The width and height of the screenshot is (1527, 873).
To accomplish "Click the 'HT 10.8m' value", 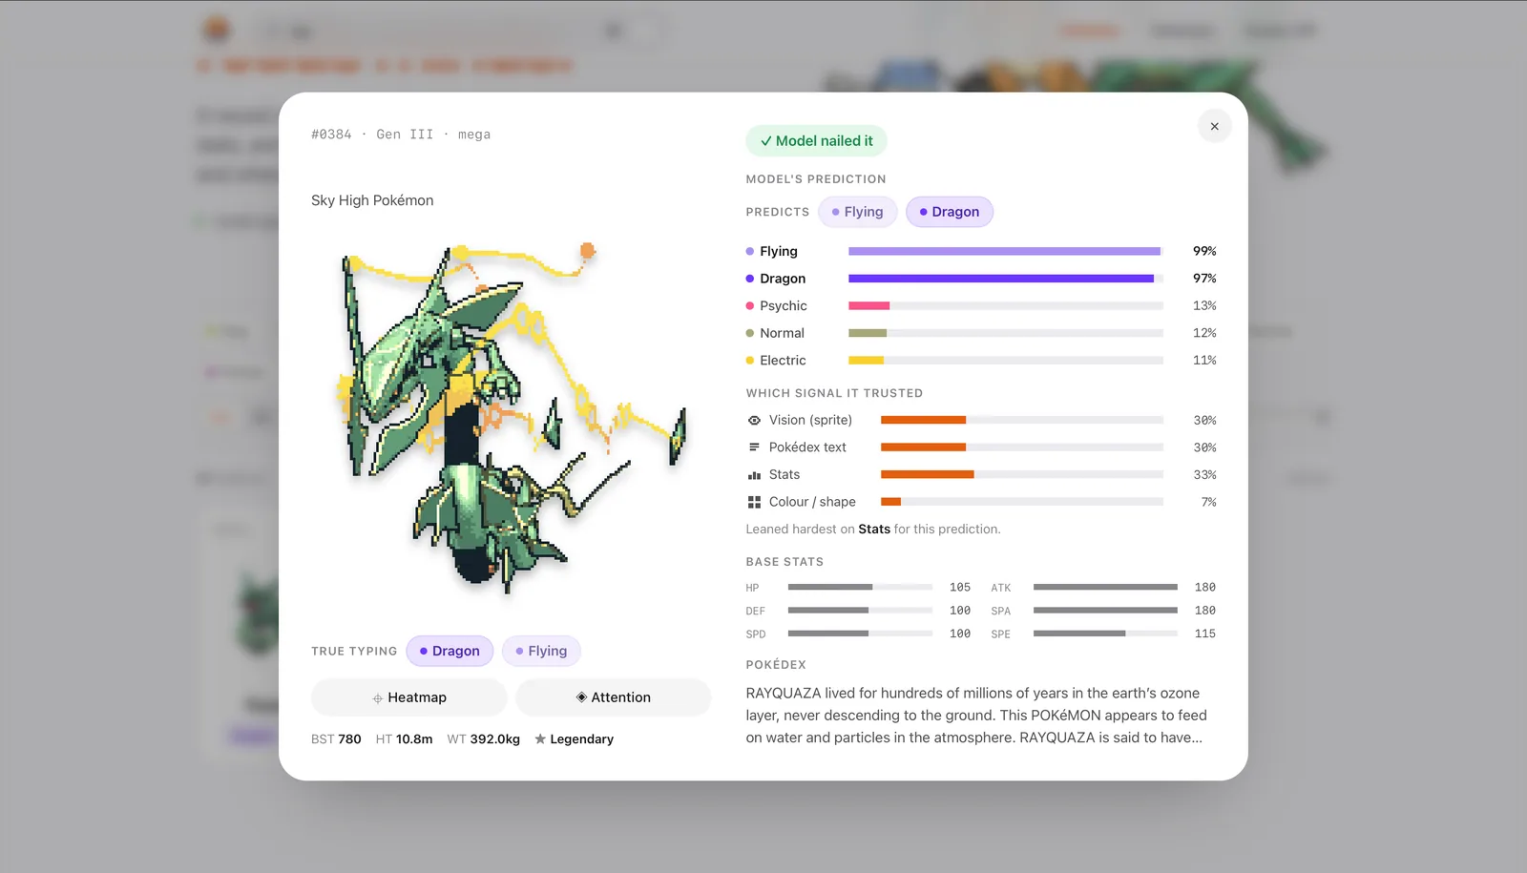I will pos(404,739).
